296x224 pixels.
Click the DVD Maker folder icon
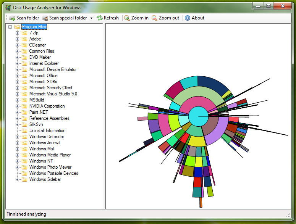point(24,57)
